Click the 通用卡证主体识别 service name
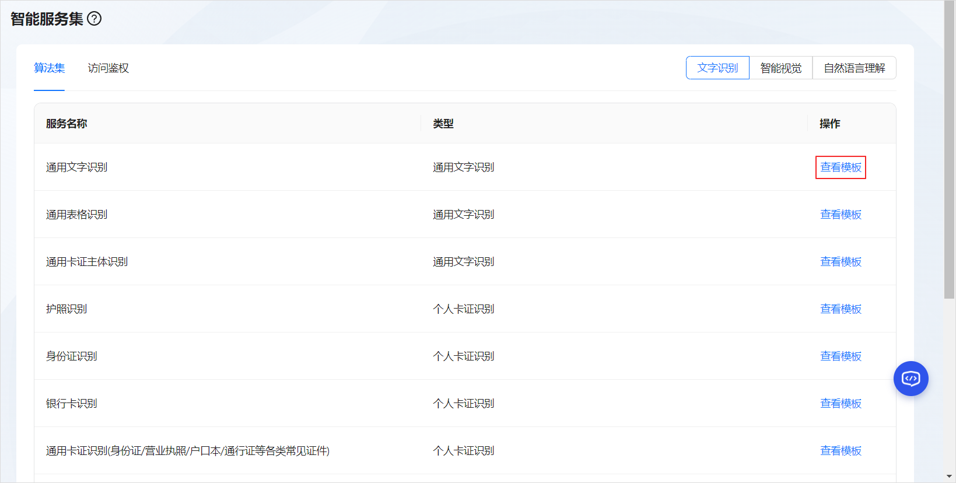The image size is (956, 483). pos(87,262)
